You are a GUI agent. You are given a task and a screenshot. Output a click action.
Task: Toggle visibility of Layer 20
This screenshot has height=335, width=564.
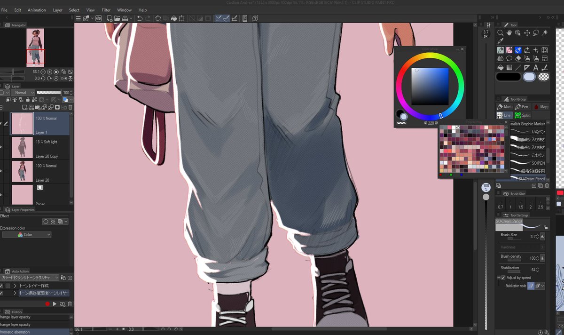click(1, 171)
